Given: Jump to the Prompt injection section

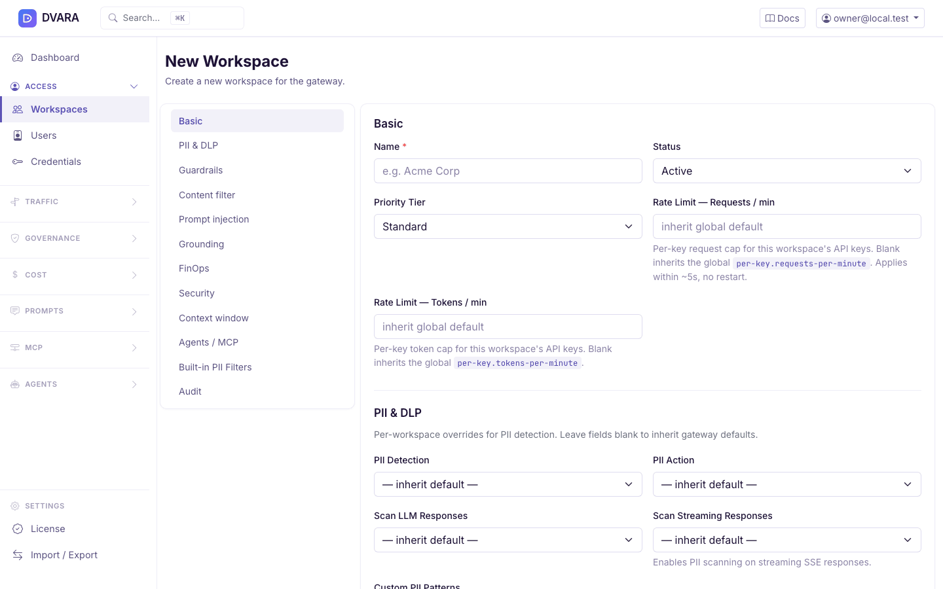Looking at the screenshot, I should pos(257,219).
